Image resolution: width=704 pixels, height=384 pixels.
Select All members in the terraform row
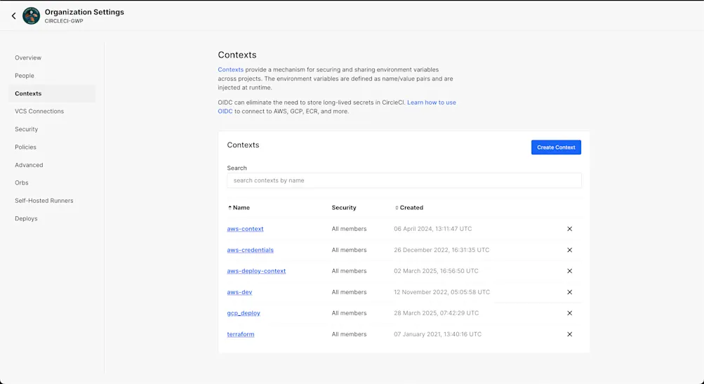click(x=349, y=334)
